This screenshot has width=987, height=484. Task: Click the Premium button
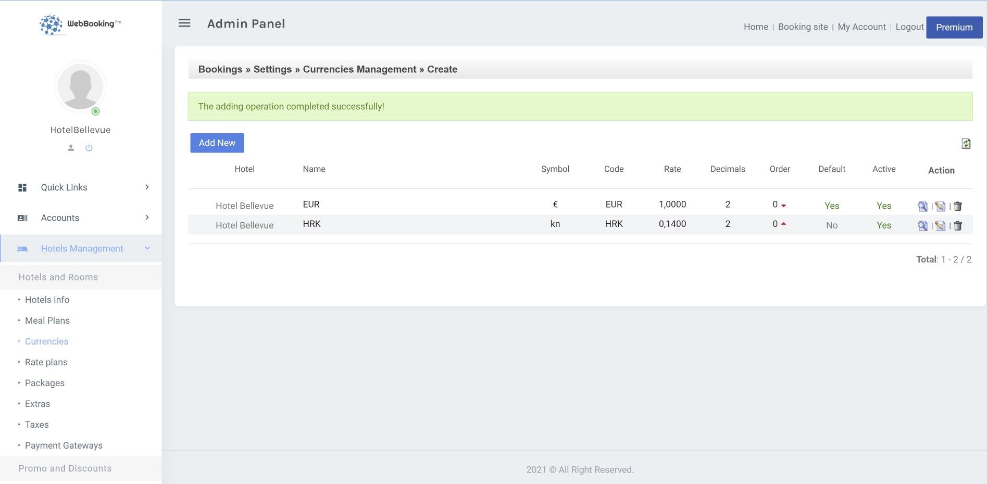[954, 28]
